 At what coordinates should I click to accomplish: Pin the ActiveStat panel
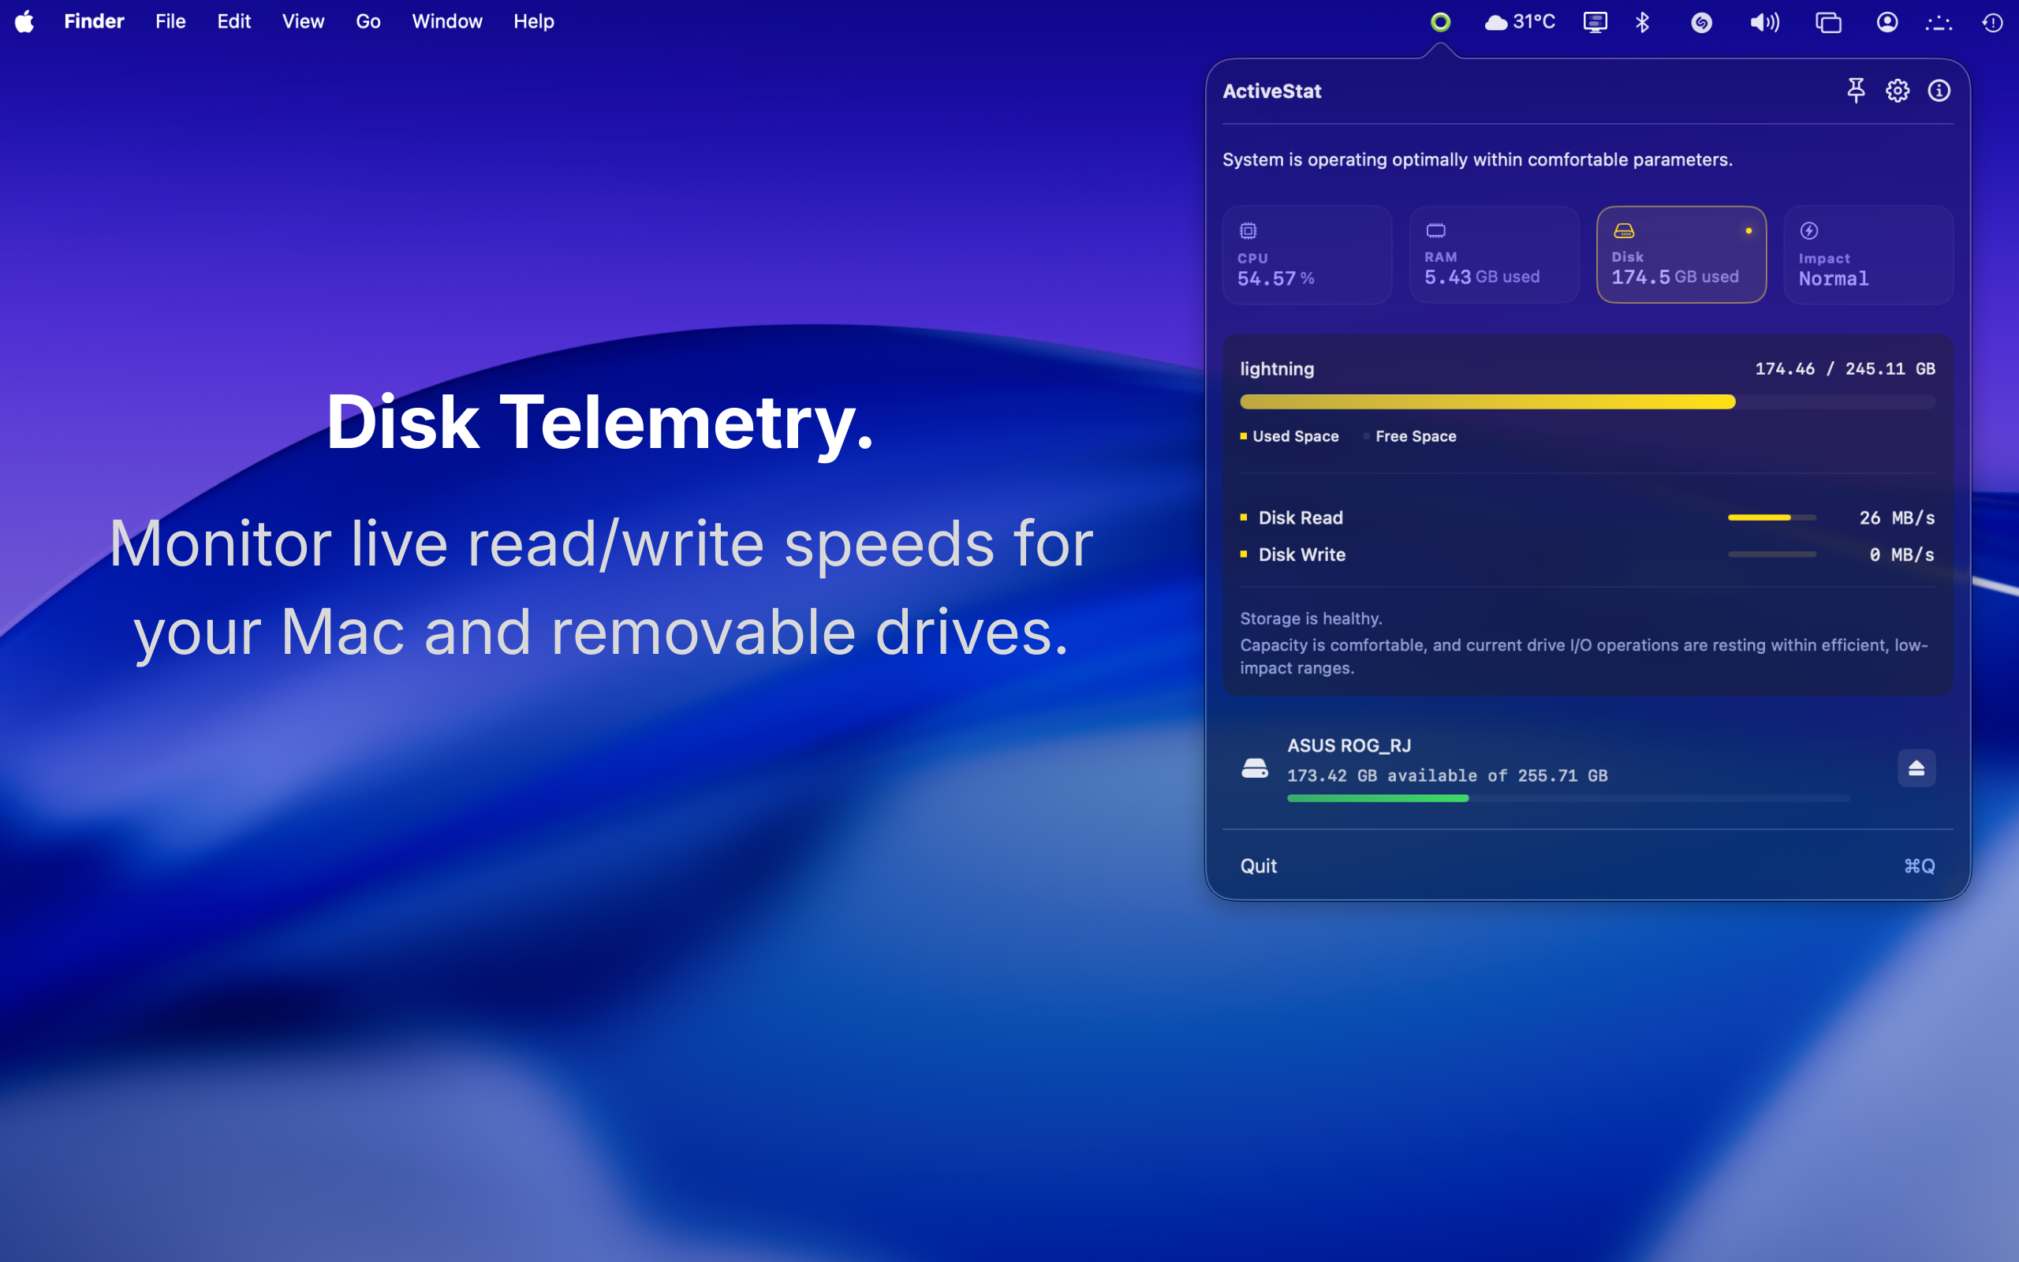point(1857,91)
